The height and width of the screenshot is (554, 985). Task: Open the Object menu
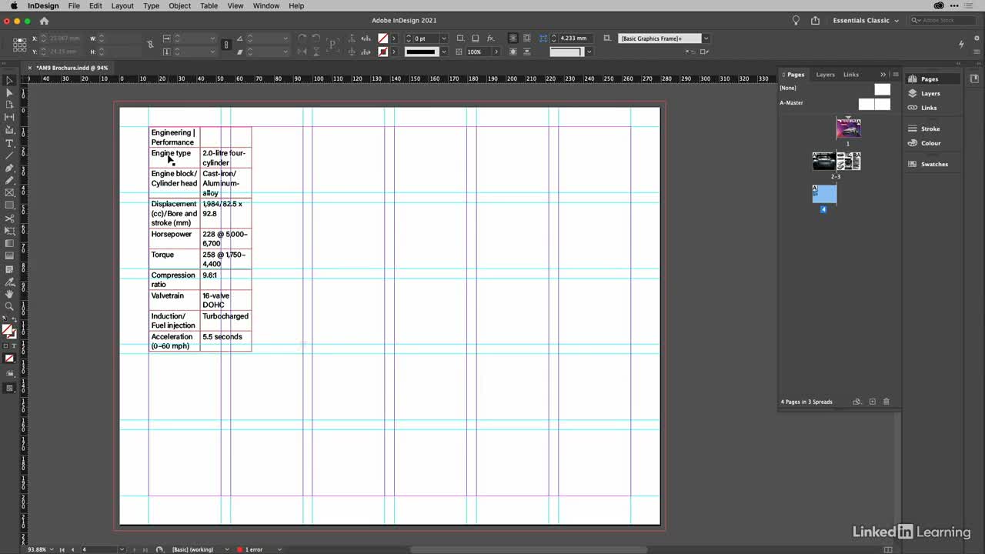[180, 5]
